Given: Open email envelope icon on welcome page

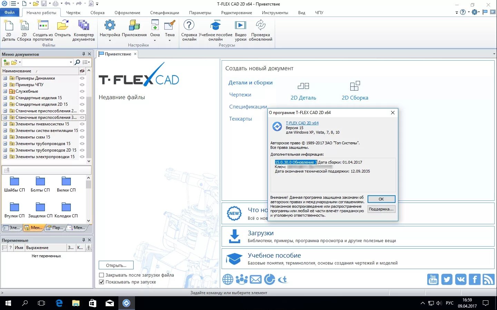Looking at the screenshot, I should click(x=255, y=279).
